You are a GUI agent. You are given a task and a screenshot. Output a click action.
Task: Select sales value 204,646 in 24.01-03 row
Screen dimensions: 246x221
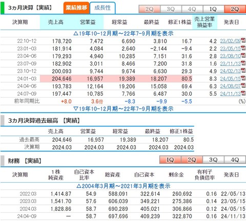[x=61, y=79]
